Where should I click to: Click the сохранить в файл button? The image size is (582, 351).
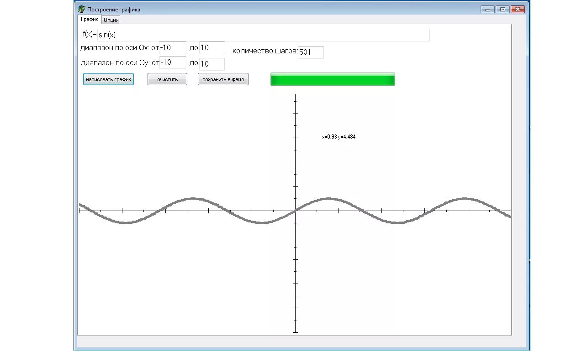tap(223, 79)
